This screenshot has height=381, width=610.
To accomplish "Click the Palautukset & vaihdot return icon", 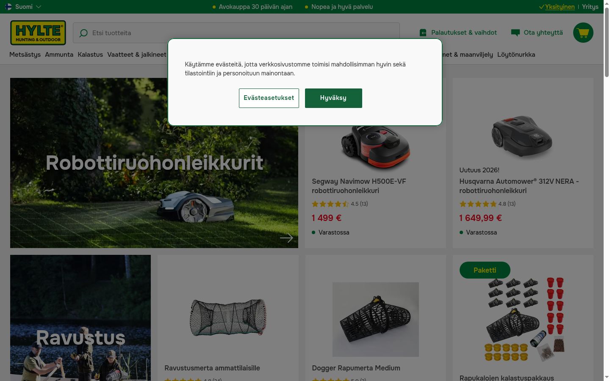I will 423,33.
